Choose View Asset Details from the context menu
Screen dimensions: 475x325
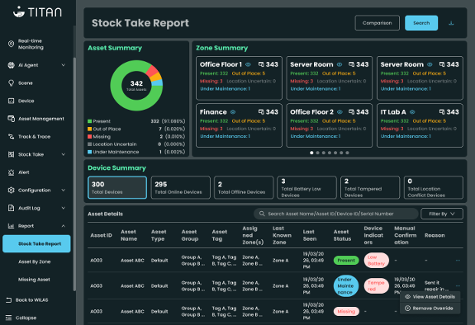pos(430,297)
